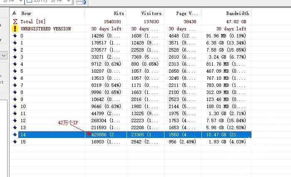Click the sort triangle icon beside Hour header

coord(15,13)
